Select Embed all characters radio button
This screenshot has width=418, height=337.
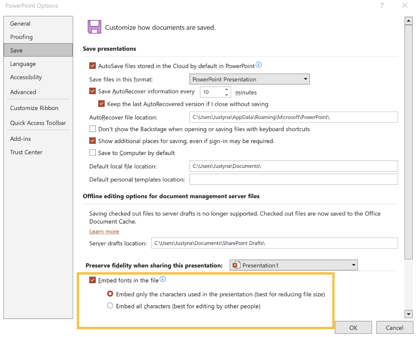[110, 306]
